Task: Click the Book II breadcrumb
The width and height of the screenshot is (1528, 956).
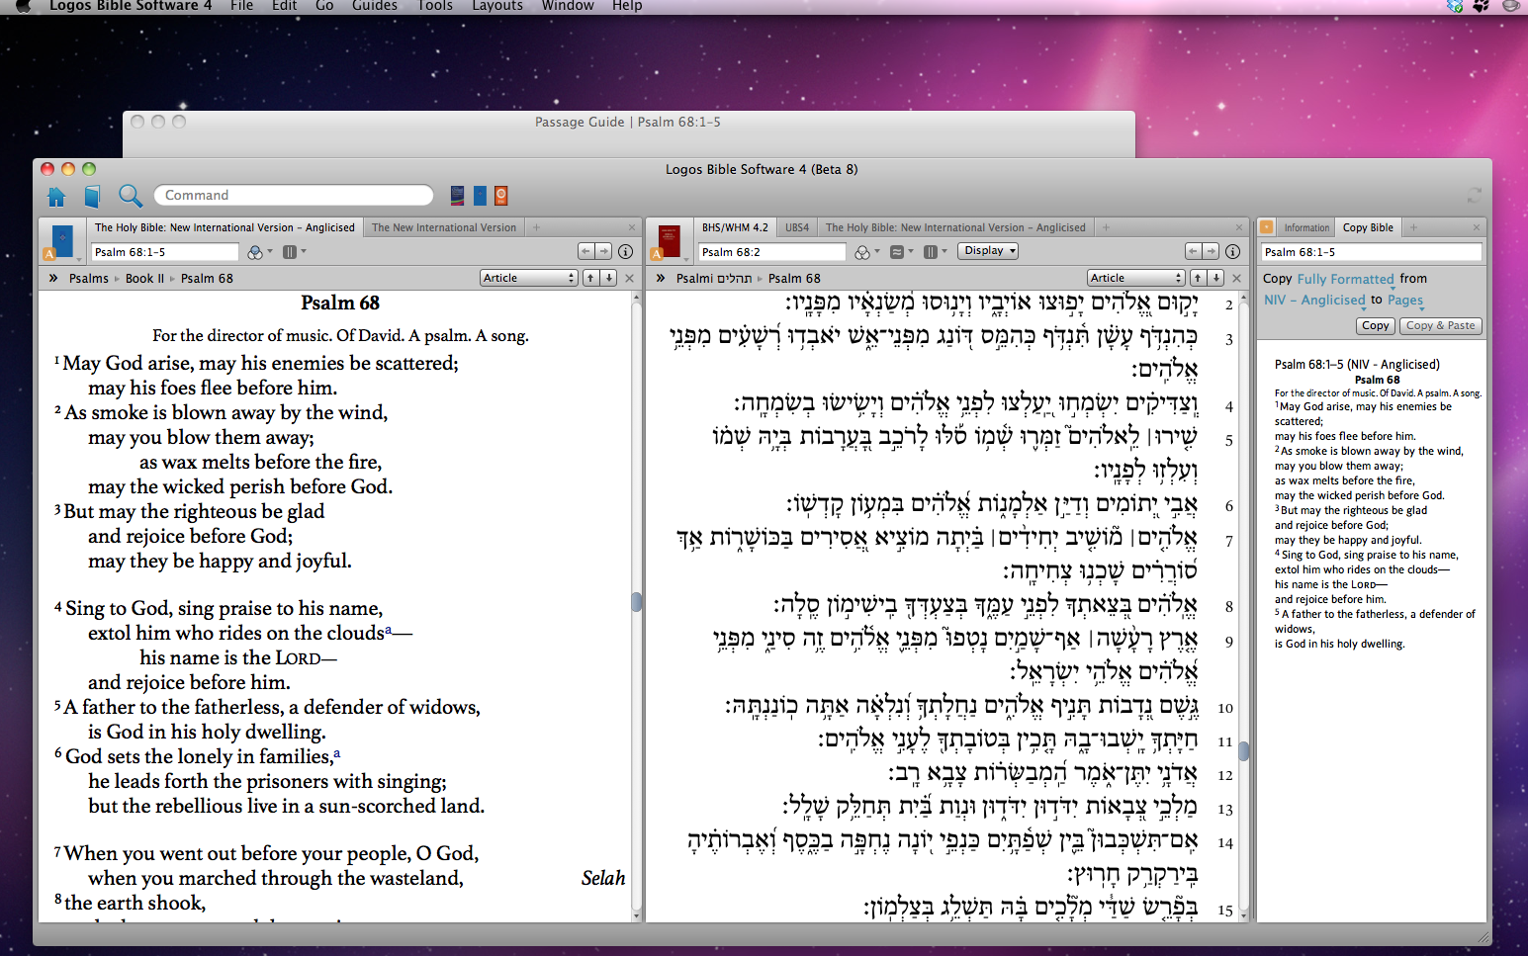Action: pyautogui.click(x=144, y=279)
